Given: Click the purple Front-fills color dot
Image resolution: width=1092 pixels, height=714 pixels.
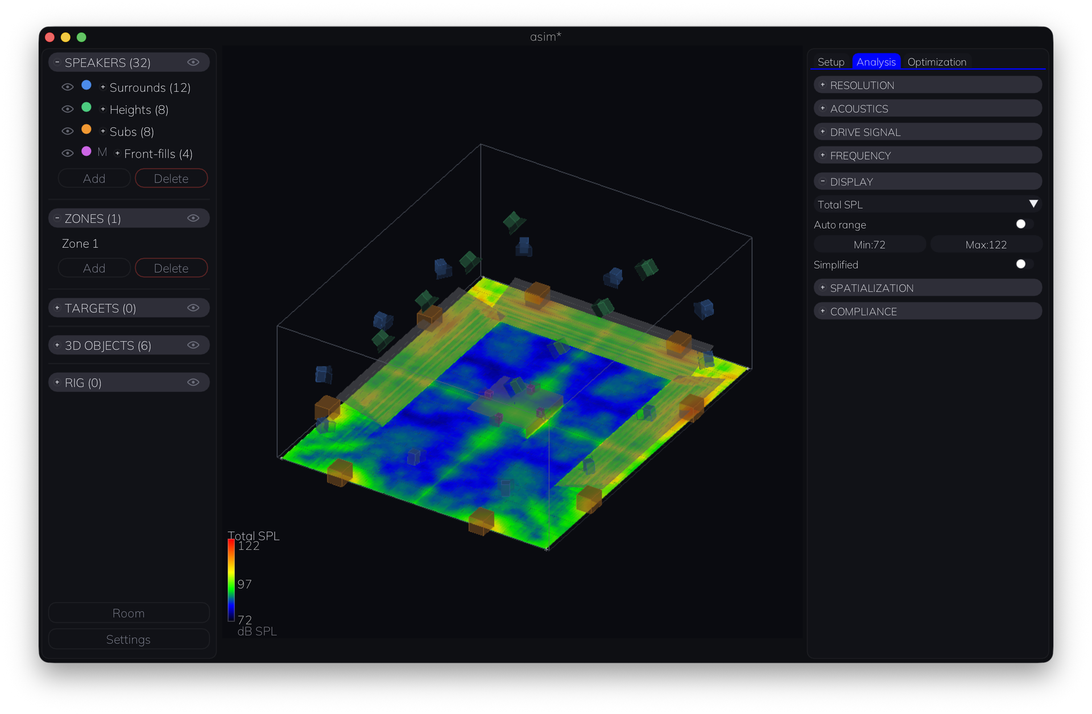Looking at the screenshot, I should click(86, 152).
